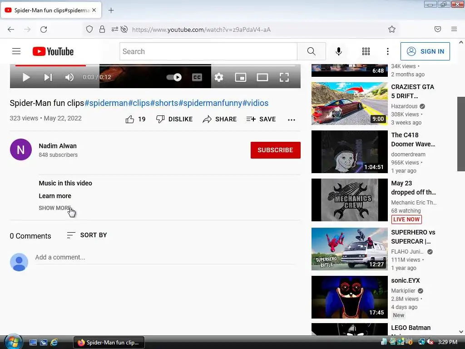Screen dimensions: 465x349
Task: Subscribe to Nadim Alwan
Action: pyautogui.click(x=276, y=150)
